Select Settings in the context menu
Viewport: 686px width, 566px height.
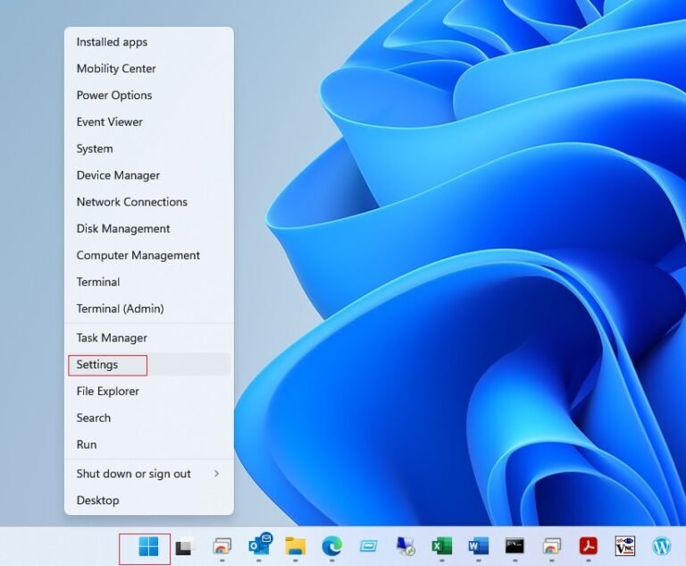point(149,365)
